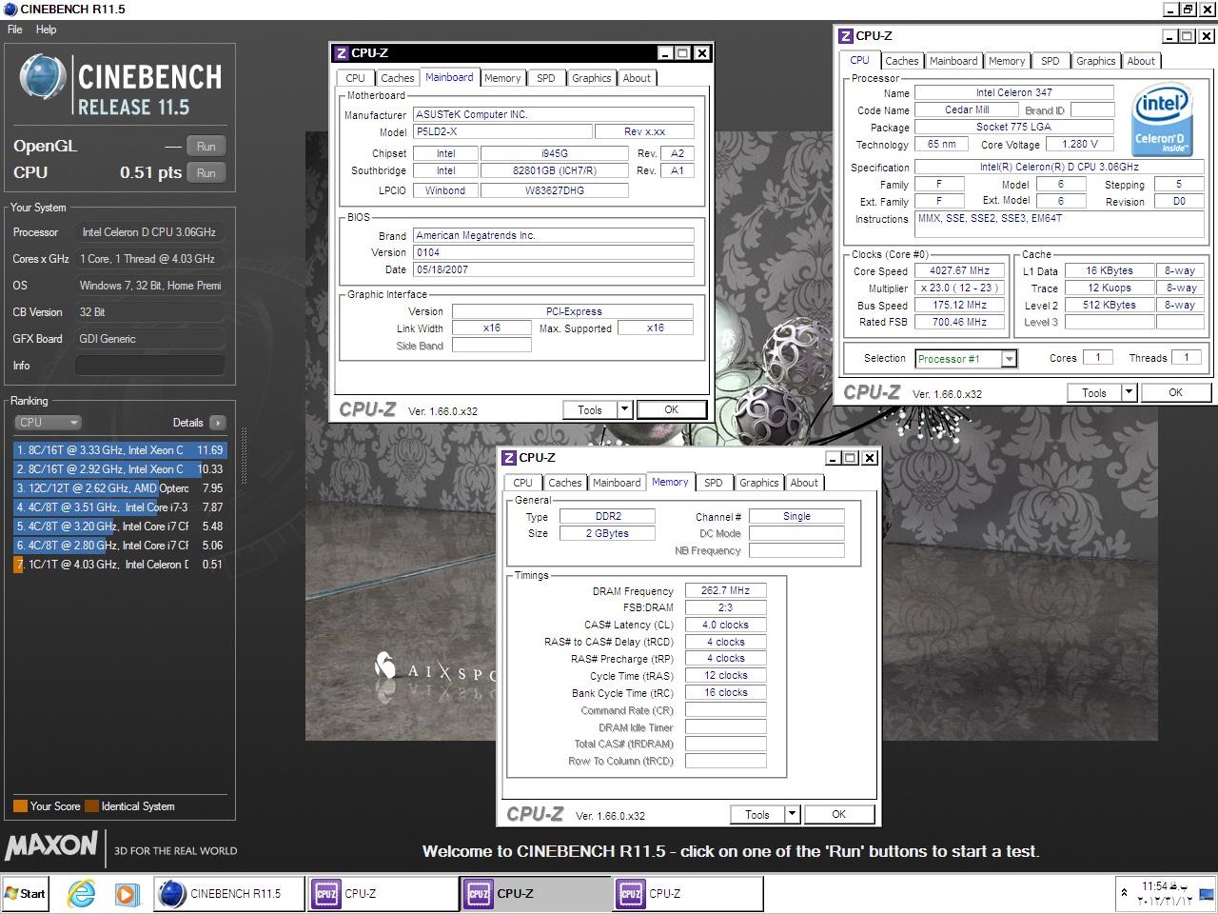This screenshot has height=914, width=1218.
Task: Switch to Memory tab in processor CPU-Z window
Action: click(x=1007, y=61)
